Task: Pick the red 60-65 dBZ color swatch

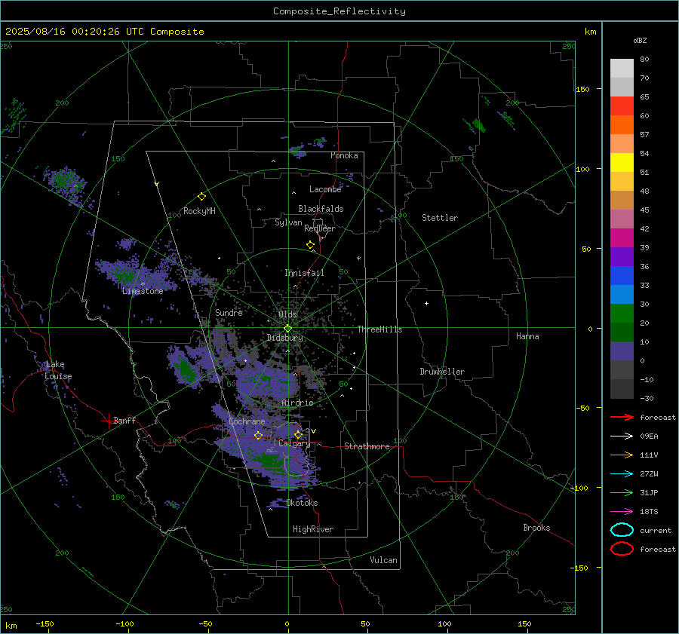Action: click(622, 106)
